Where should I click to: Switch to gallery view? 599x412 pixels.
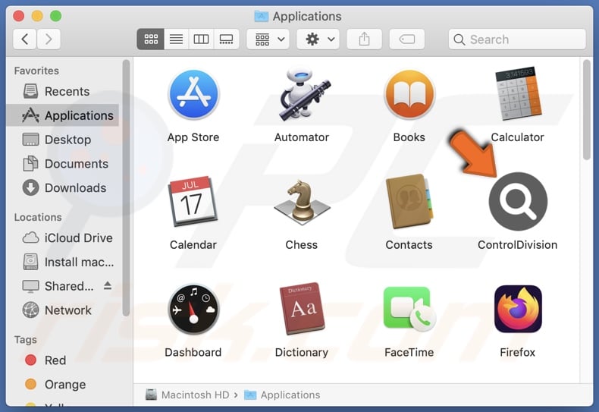tap(226, 39)
